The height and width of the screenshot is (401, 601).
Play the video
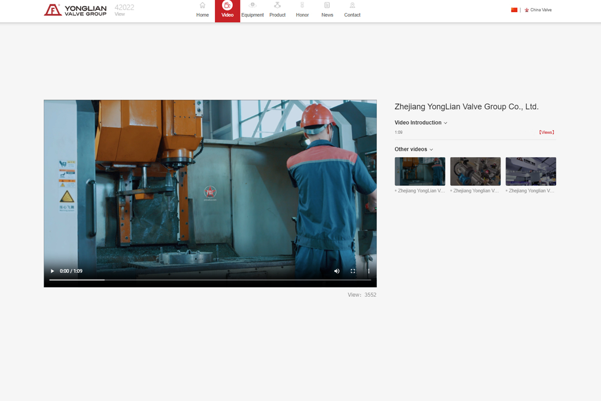[52, 271]
